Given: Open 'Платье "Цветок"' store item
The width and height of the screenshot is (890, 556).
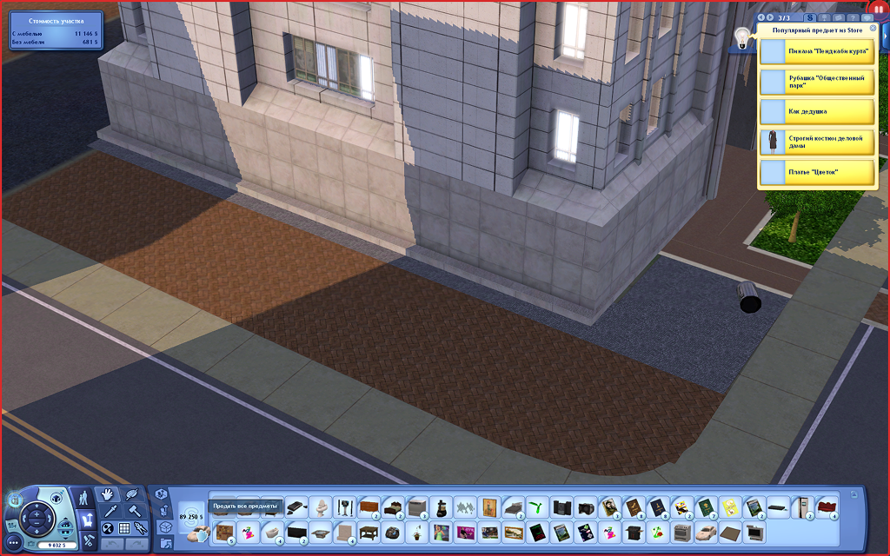Looking at the screenshot, I should [816, 172].
